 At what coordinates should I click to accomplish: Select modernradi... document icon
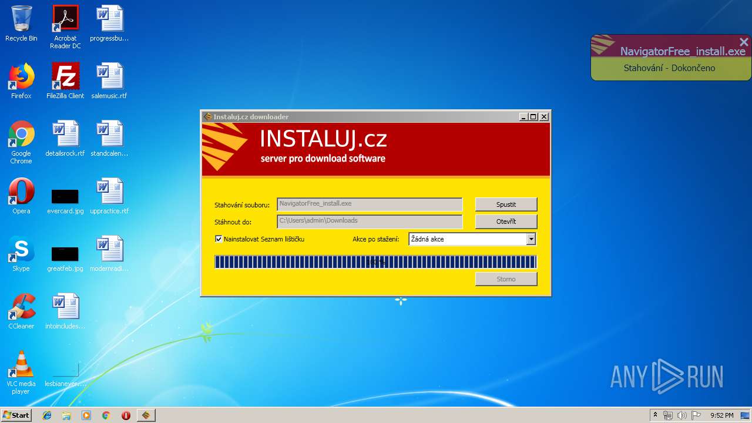(109, 254)
